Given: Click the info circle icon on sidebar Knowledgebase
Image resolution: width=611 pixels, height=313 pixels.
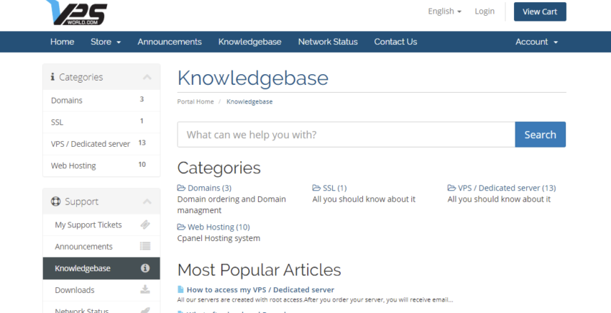Looking at the screenshot, I should pyautogui.click(x=145, y=268).
